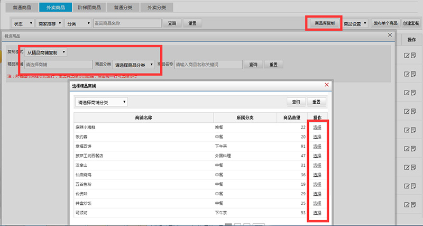Open the 外卖商品 tab
This screenshot has height=226, width=423.
[56, 7]
